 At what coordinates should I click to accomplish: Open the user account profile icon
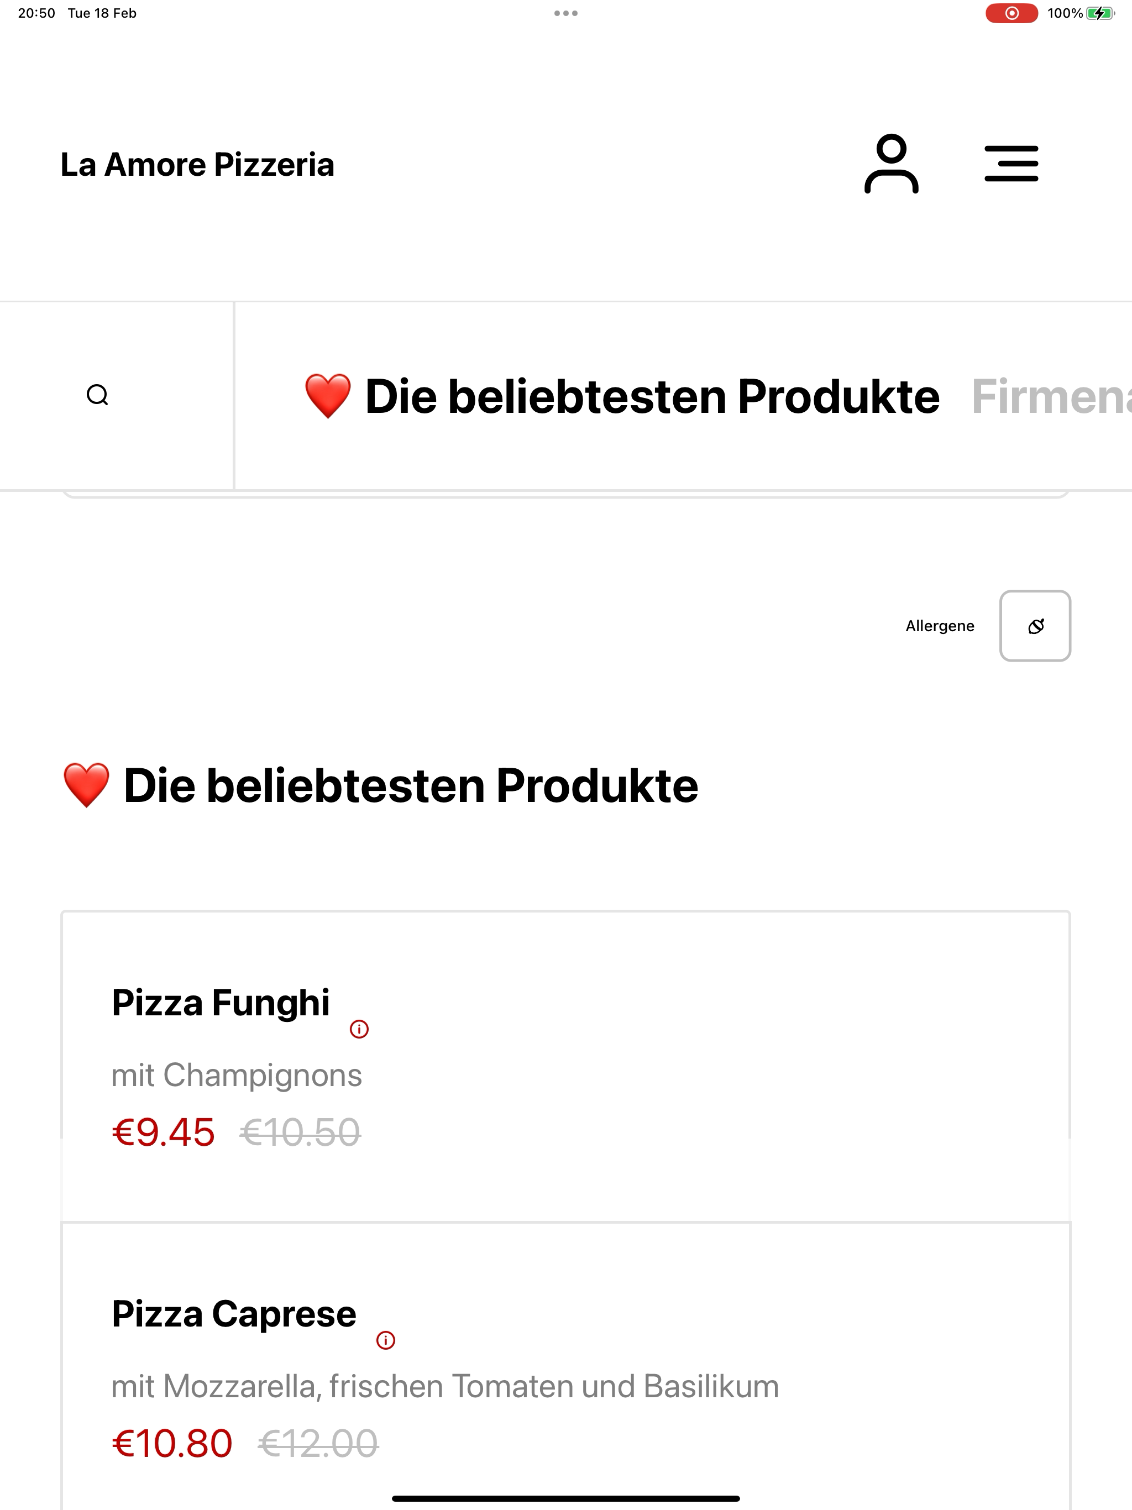pyautogui.click(x=891, y=164)
